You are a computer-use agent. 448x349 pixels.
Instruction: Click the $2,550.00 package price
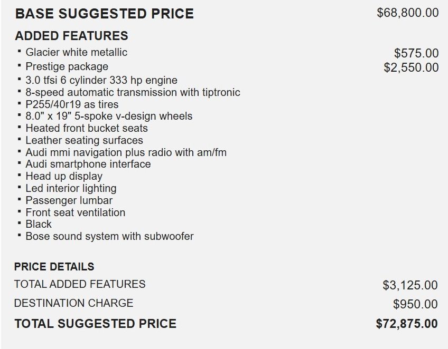click(x=411, y=67)
